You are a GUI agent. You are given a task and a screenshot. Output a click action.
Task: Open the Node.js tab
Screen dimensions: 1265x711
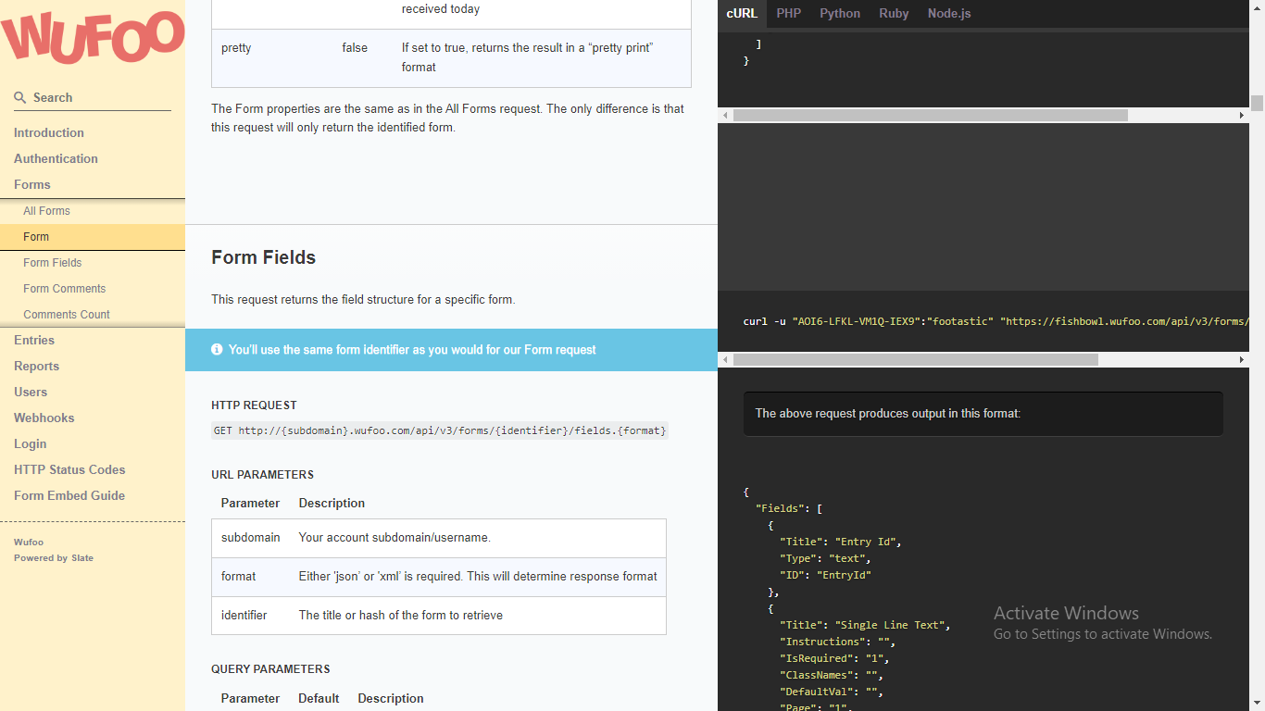948,14
